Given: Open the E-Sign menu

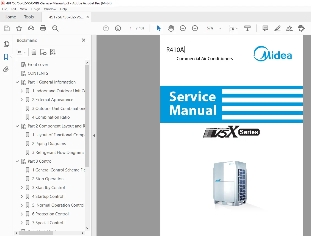Looking at the screenshot, I should (35, 9).
